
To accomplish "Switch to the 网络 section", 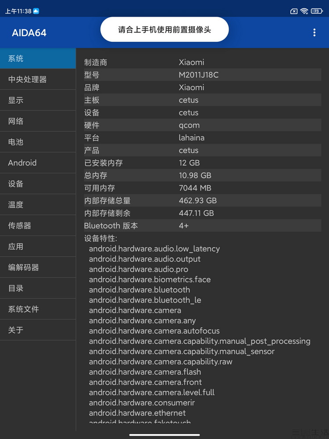I will [38, 121].
